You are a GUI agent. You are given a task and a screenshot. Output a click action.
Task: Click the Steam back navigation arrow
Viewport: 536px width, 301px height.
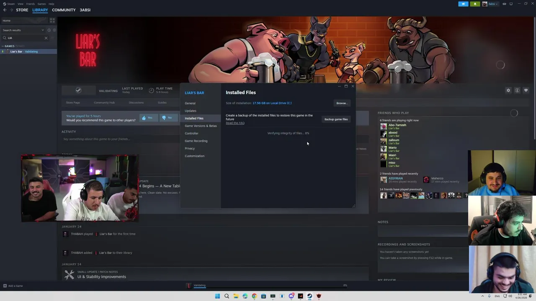click(x=5, y=10)
